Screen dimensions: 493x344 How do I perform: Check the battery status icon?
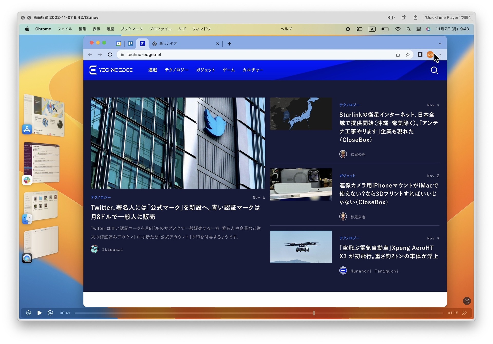click(385, 29)
